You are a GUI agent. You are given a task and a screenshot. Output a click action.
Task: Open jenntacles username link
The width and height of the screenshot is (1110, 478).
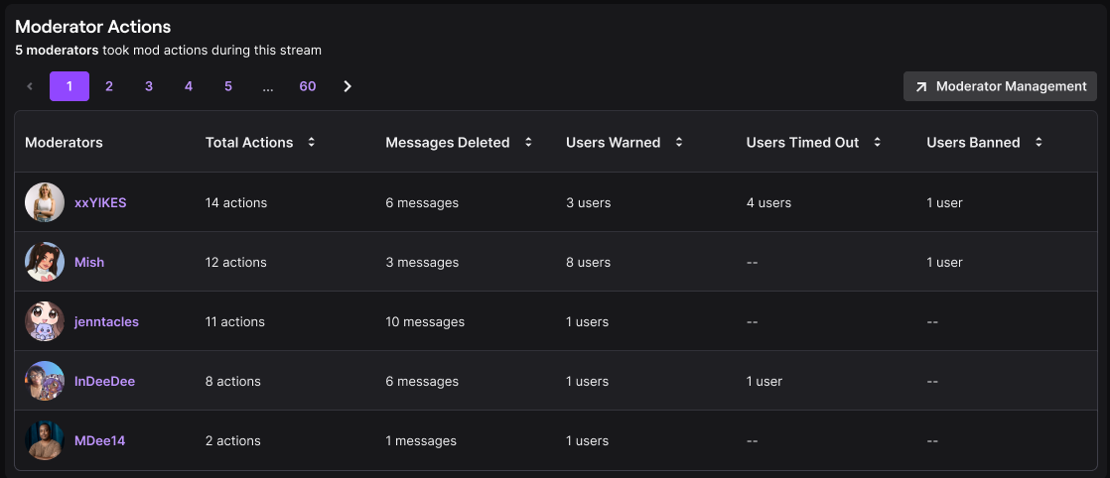click(106, 321)
